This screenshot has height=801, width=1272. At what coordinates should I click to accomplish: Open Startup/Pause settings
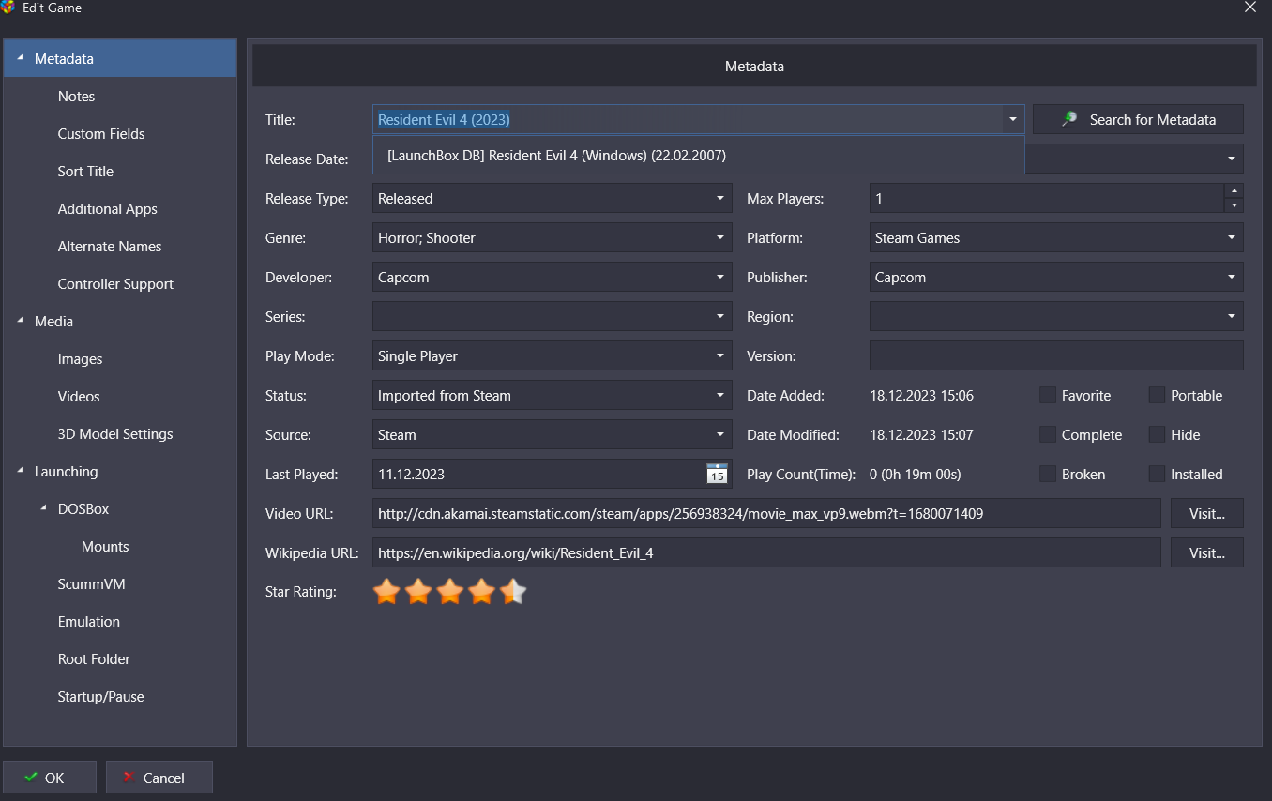100,697
